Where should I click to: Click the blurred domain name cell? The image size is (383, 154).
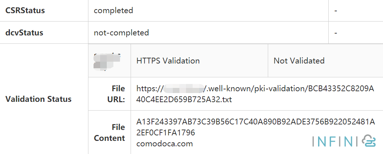coord(107,61)
